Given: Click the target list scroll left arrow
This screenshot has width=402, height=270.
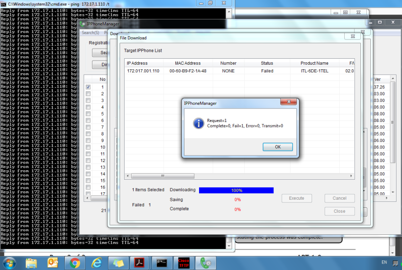Looking at the screenshot, I should pos(128,176).
